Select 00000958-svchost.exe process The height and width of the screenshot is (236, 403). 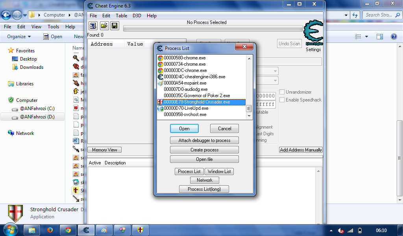click(201, 114)
